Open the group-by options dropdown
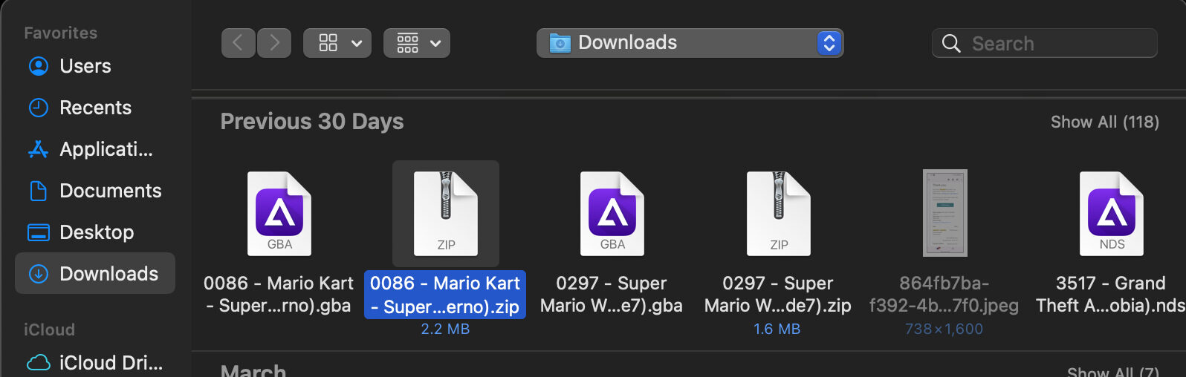The width and height of the screenshot is (1186, 377). 417,43
